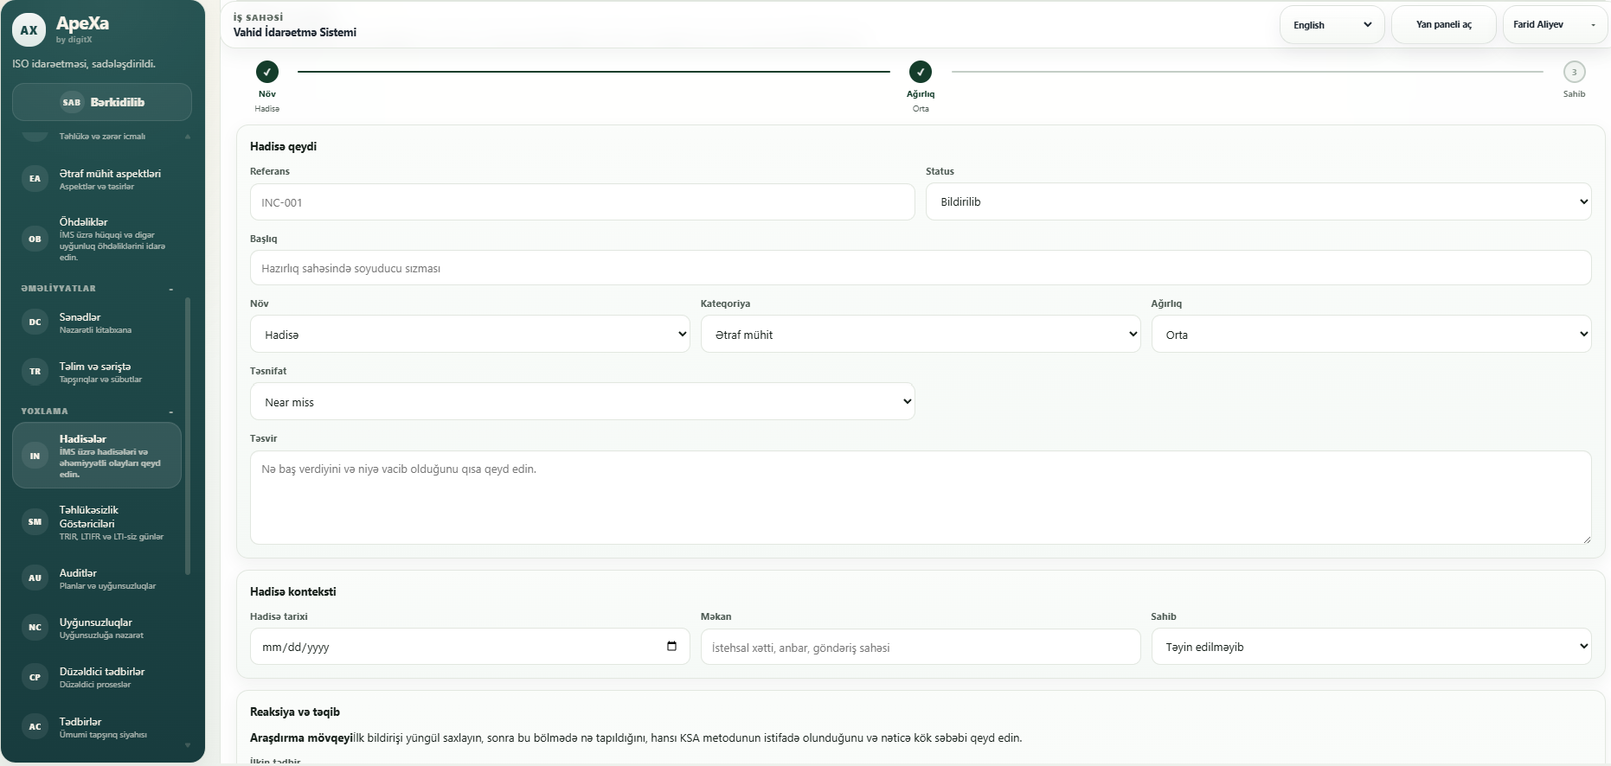The height and width of the screenshot is (766, 1611).
Task: Collapse the YOXLAMA sidebar section
Action: [170, 412]
